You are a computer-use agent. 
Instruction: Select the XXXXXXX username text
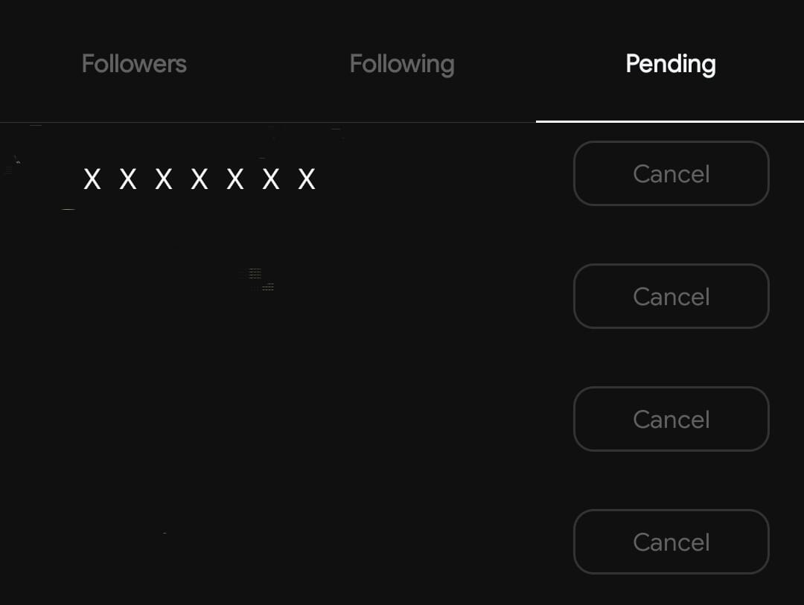pyautogui.click(x=200, y=179)
